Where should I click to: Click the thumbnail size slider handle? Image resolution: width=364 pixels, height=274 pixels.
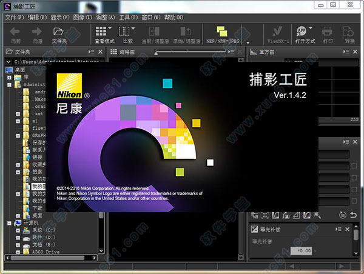(x=156, y=53)
